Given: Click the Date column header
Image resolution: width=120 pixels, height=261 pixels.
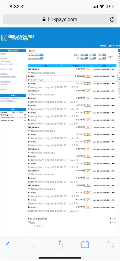Looking at the screenshot, I should (x=104, y=66).
